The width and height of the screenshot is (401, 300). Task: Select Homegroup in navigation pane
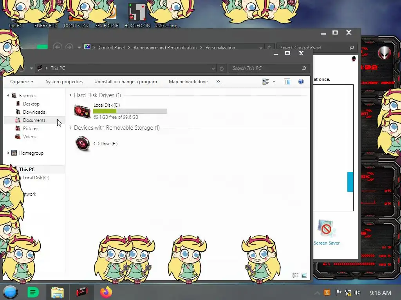point(31,153)
